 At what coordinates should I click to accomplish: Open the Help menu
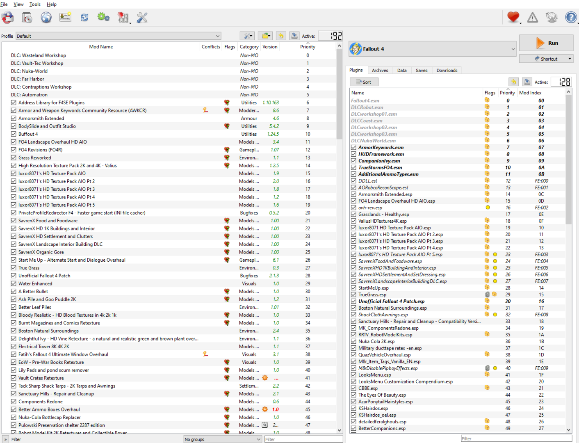tap(52, 4)
